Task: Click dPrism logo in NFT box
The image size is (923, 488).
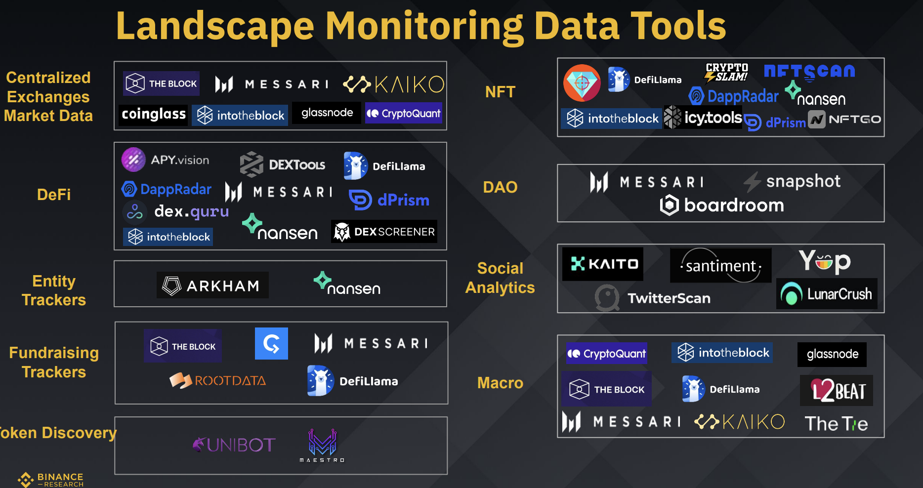Action: (x=775, y=122)
